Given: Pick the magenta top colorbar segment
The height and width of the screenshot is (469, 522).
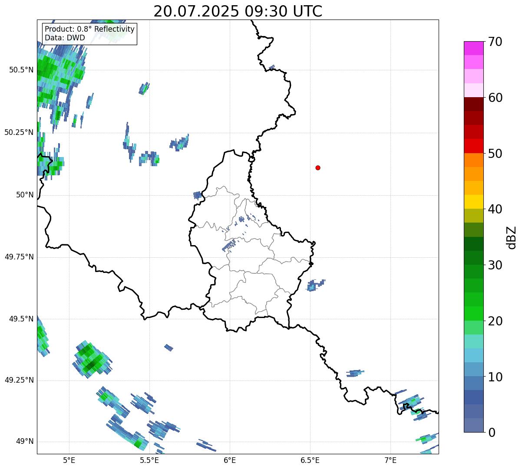Looking at the screenshot, I should pyautogui.click(x=474, y=48).
